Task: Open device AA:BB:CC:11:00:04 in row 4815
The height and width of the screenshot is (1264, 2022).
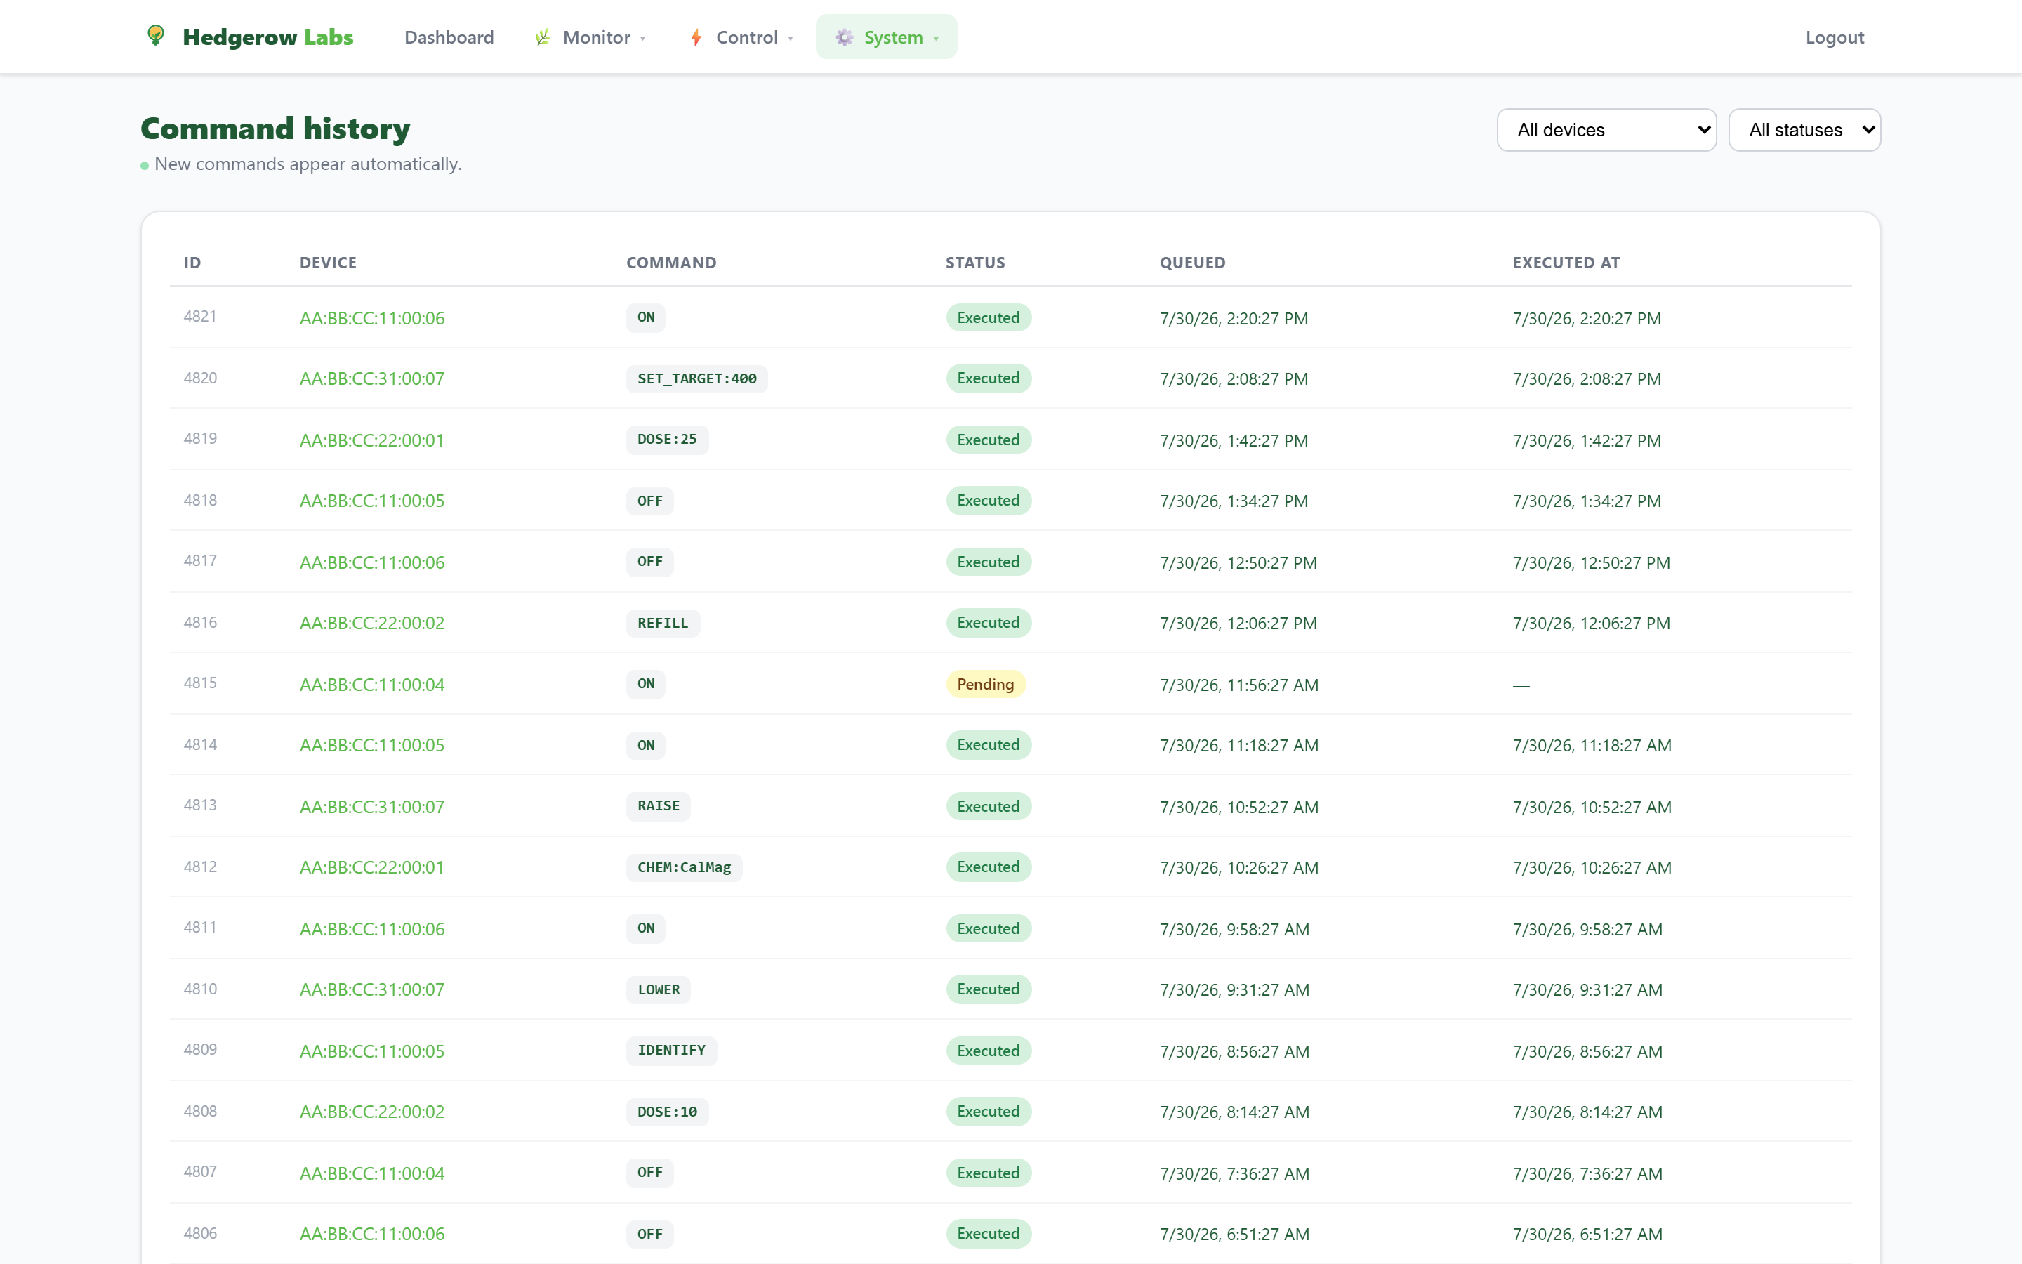Action: coord(372,685)
